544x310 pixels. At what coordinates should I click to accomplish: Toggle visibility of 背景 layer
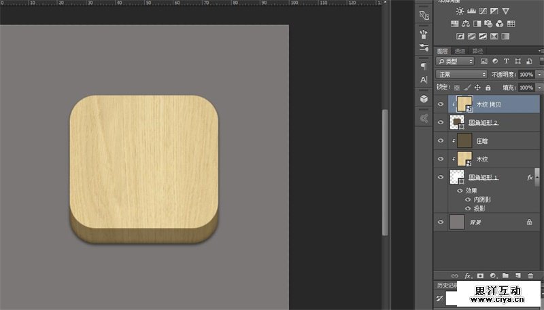click(441, 222)
